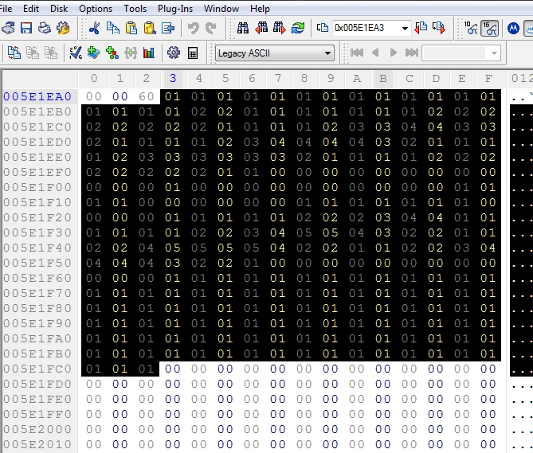Click the Save floppy disk icon
533x453 pixels.
(x=26, y=28)
